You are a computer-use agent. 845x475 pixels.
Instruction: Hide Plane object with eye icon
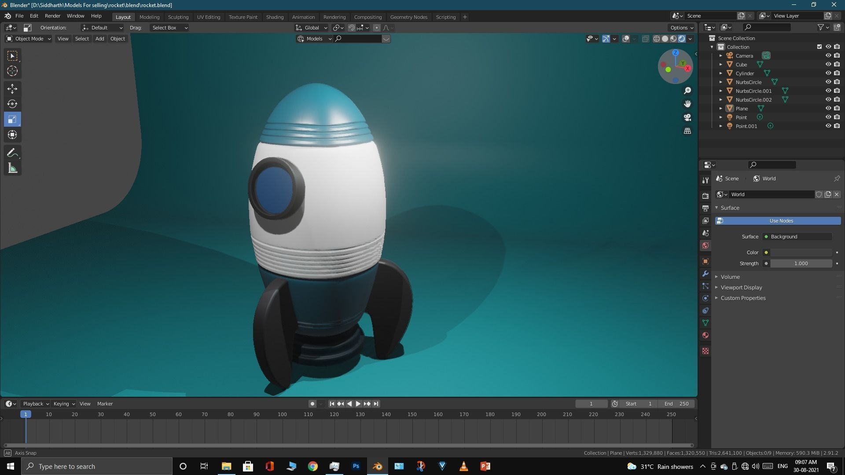coord(828,108)
